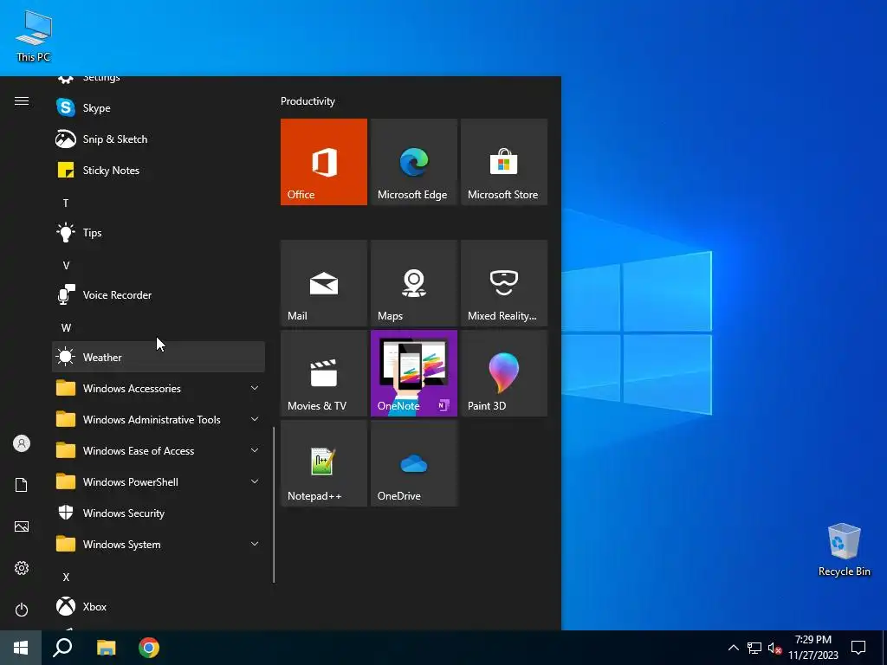Viewport: 887px width, 665px height.
Task: Click the Windows System folder icon
Action: click(66, 544)
